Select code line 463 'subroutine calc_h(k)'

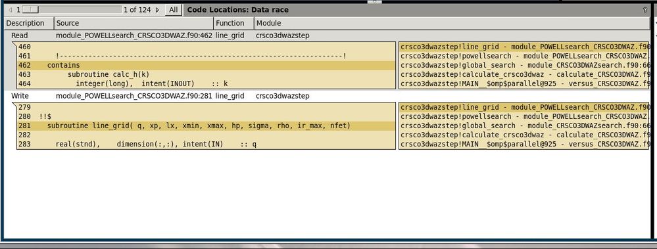(x=206, y=74)
